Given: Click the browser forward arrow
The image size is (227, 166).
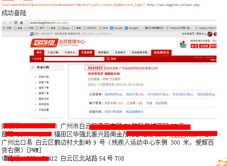Looking at the screenshot, I should (x=10, y=23).
